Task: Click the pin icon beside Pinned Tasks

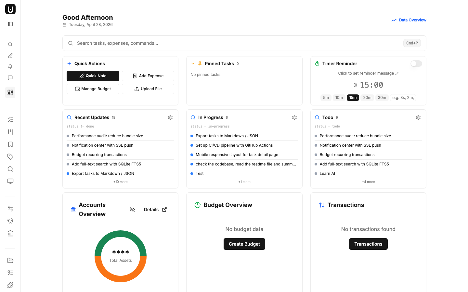Action: click(x=200, y=63)
